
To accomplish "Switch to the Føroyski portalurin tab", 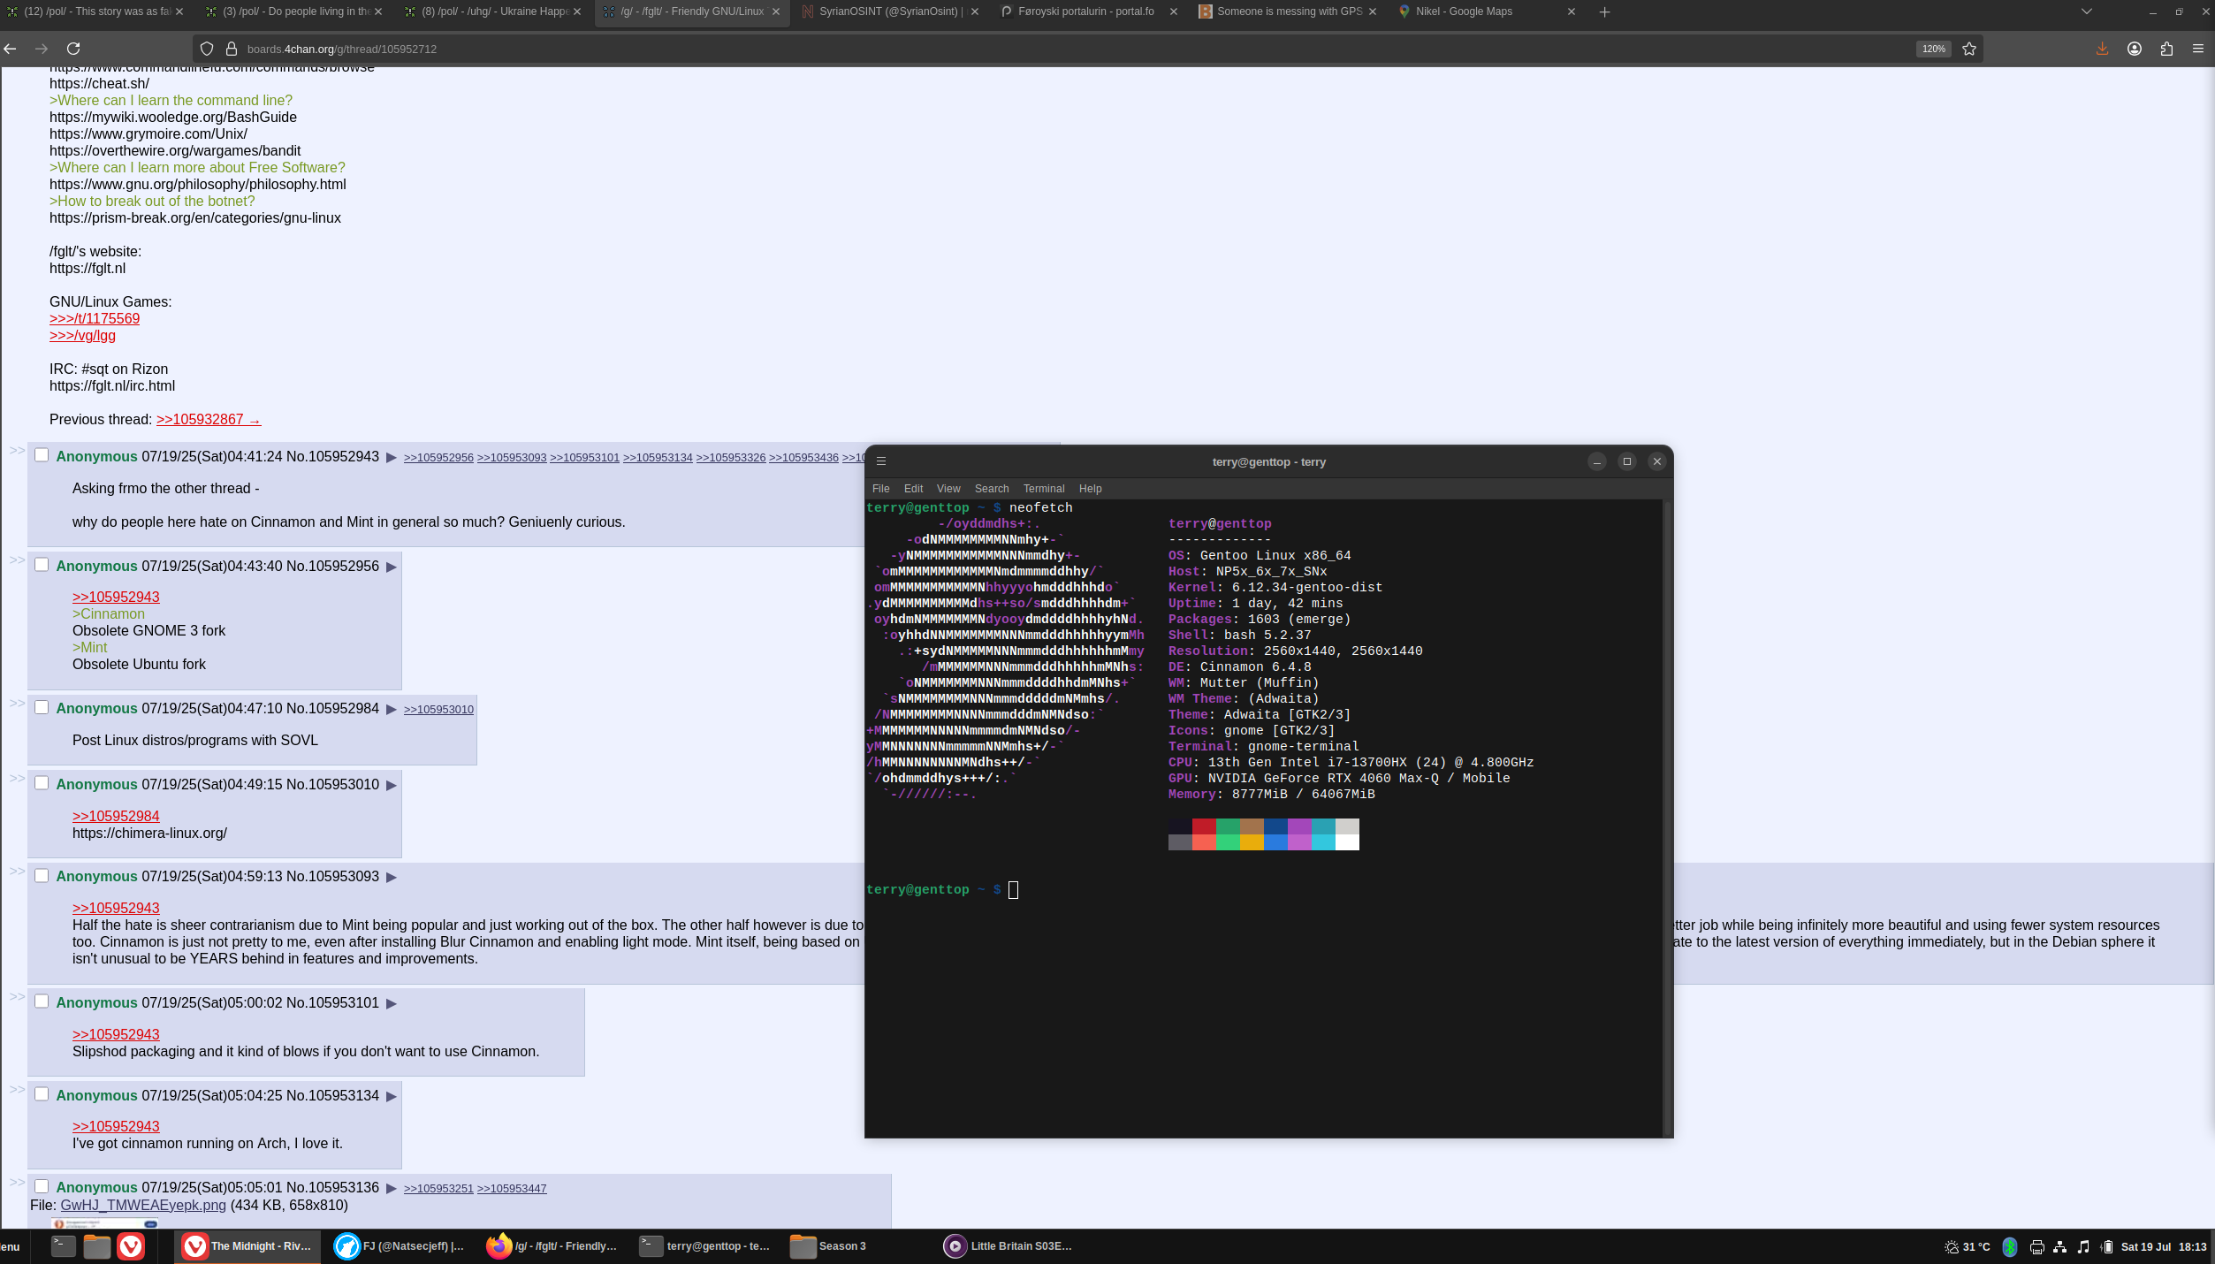I will tap(1088, 11).
